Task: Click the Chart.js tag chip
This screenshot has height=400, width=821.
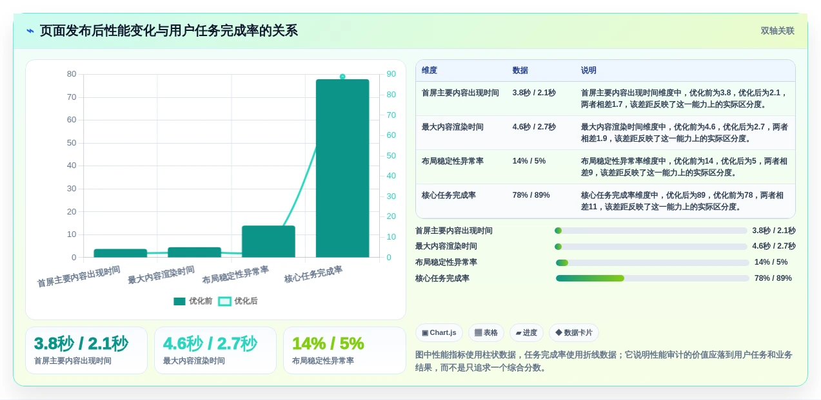Action: point(439,333)
